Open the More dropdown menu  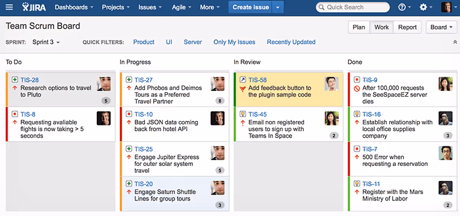click(x=210, y=7)
